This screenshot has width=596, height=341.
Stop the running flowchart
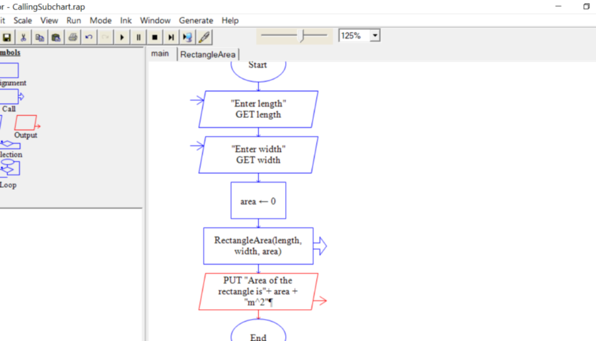155,37
